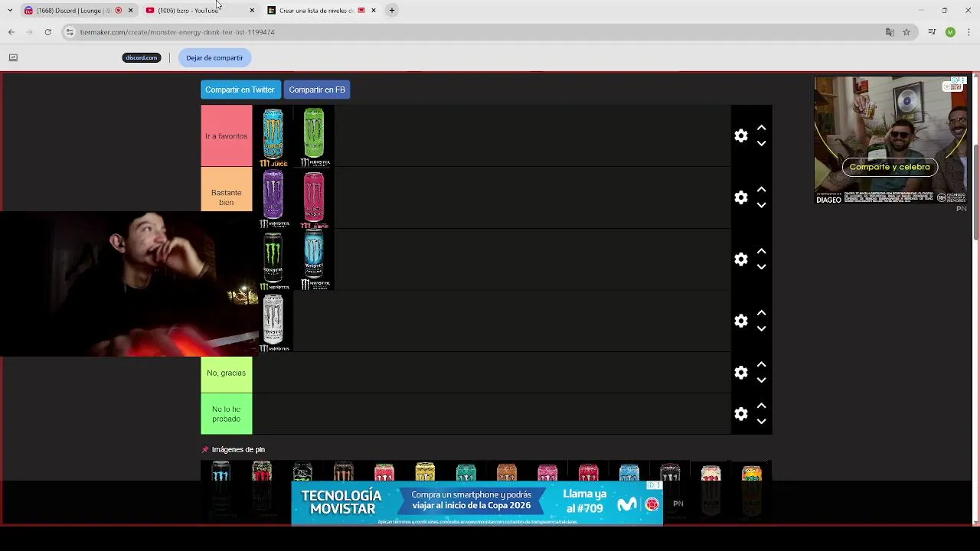Select the white Monster Ultra can
This screenshot has width=980, height=551.
(x=273, y=321)
